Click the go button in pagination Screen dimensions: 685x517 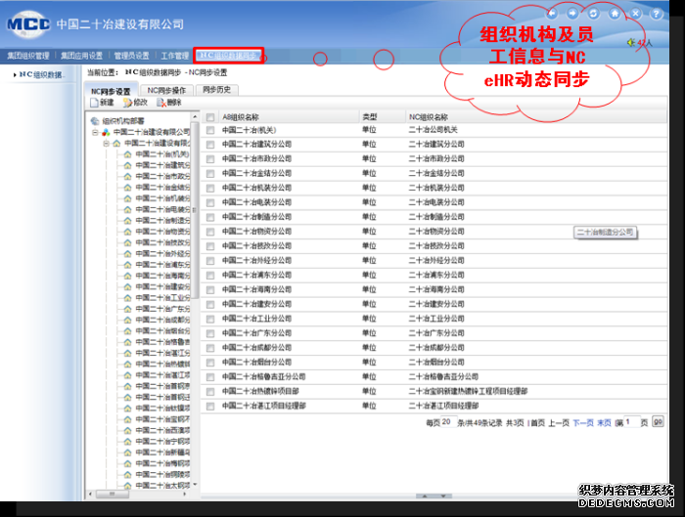point(658,422)
